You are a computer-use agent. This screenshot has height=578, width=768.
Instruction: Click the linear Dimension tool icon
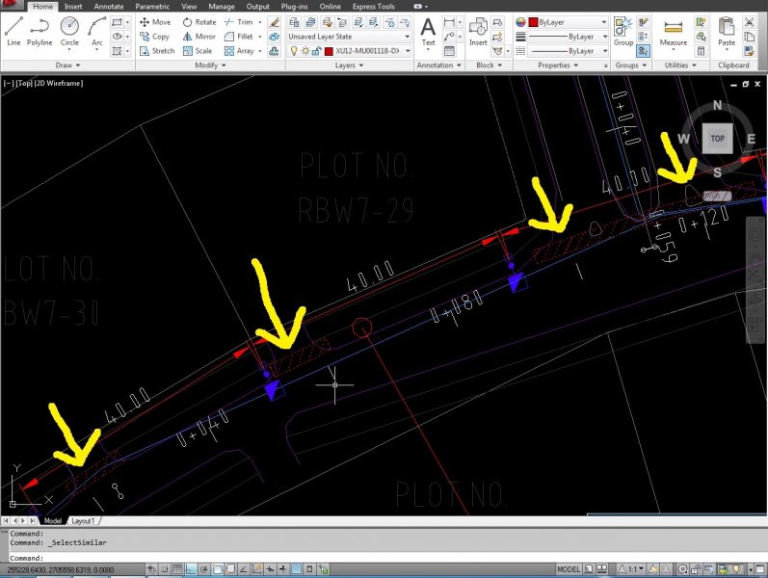449,22
